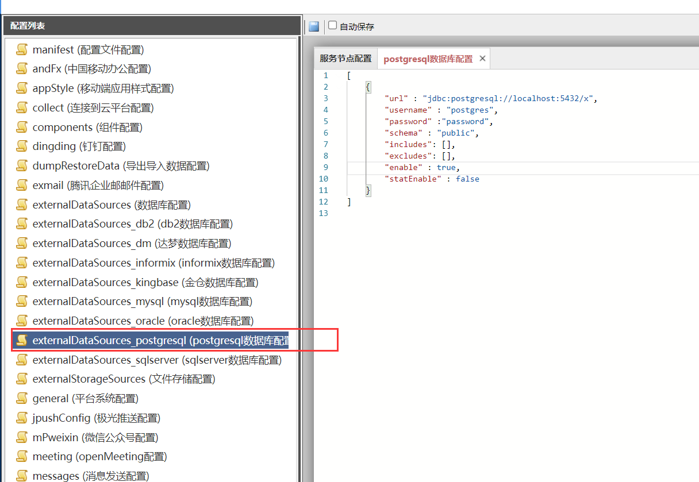The image size is (699, 482).
Task: Open collect (连接到云平台配置) entry
Action: point(93,108)
